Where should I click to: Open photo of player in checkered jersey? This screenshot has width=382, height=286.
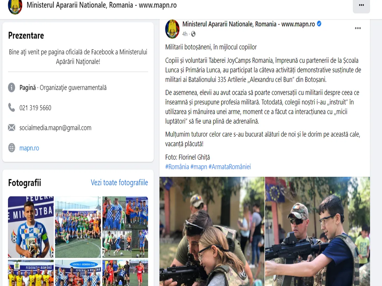pos(31,227)
